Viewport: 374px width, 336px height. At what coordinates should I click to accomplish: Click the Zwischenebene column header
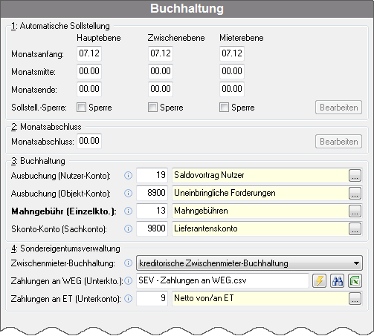click(176, 38)
